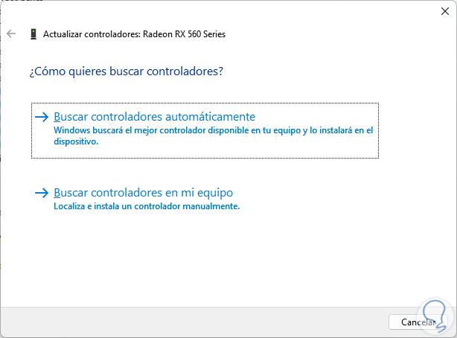This screenshot has width=457, height=338.
Task: Go back using the left arrow icon
Action: pos(11,34)
